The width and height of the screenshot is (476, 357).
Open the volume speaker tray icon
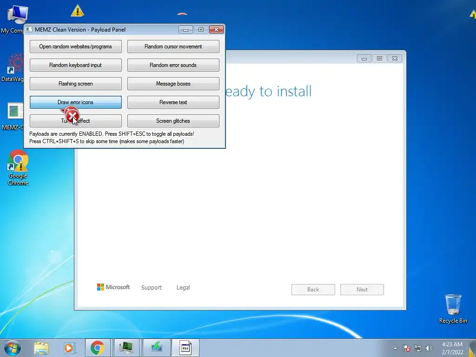pos(429,348)
